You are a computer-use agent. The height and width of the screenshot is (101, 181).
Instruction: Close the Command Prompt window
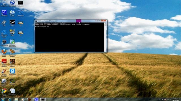104,20
